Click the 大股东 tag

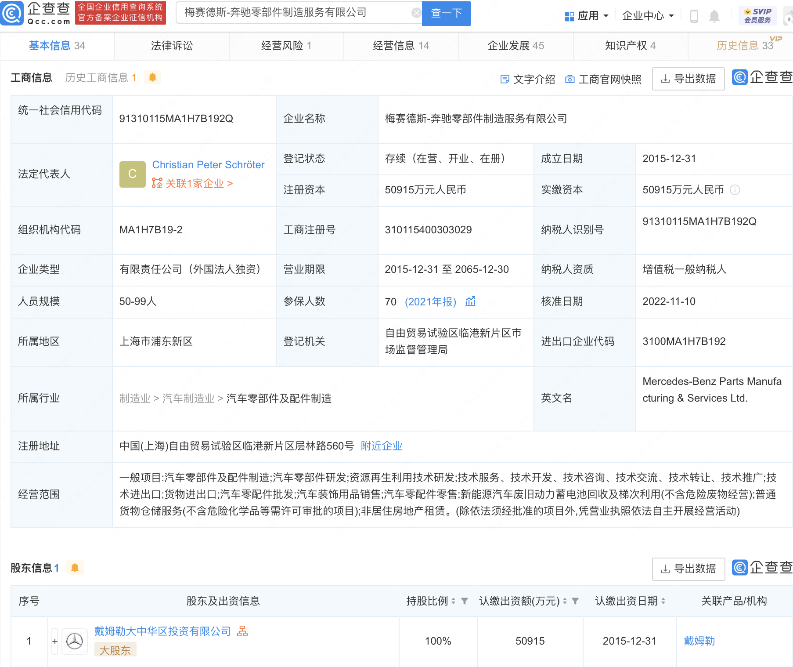click(115, 650)
